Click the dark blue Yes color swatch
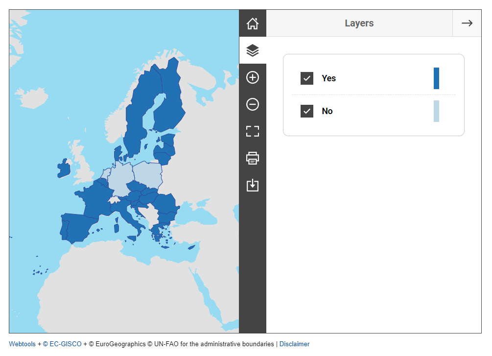The height and width of the screenshot is (356, 492). [436, 78]
